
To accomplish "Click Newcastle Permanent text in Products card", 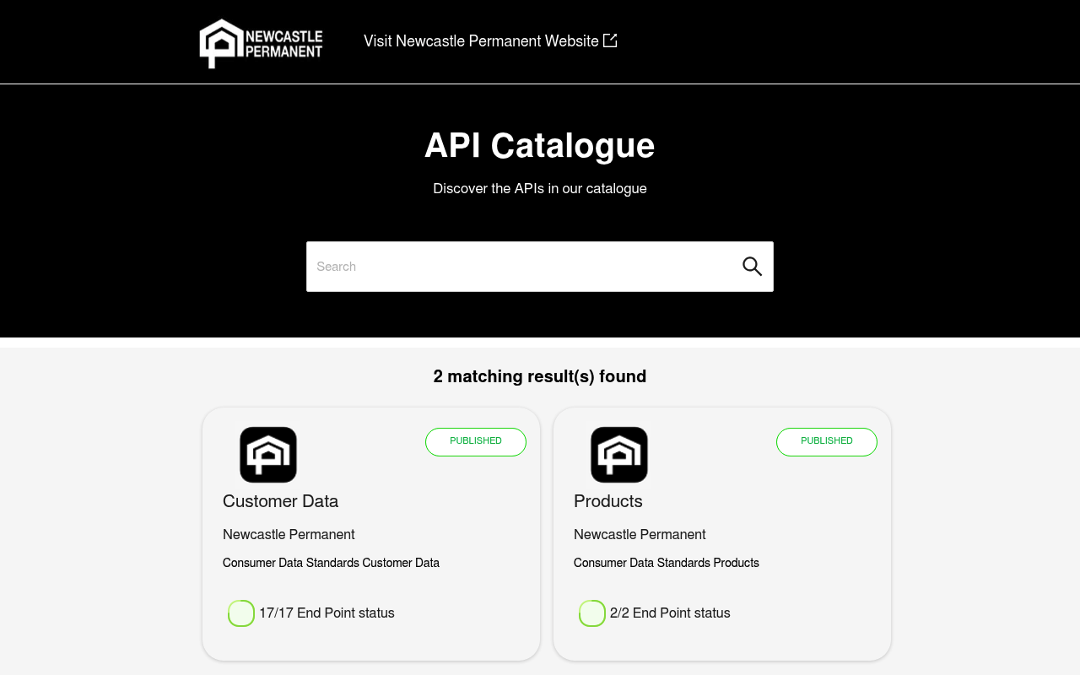I will (x=640, y=535).
